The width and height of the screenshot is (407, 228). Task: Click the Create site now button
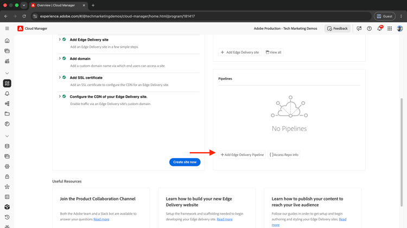[185, 162]
